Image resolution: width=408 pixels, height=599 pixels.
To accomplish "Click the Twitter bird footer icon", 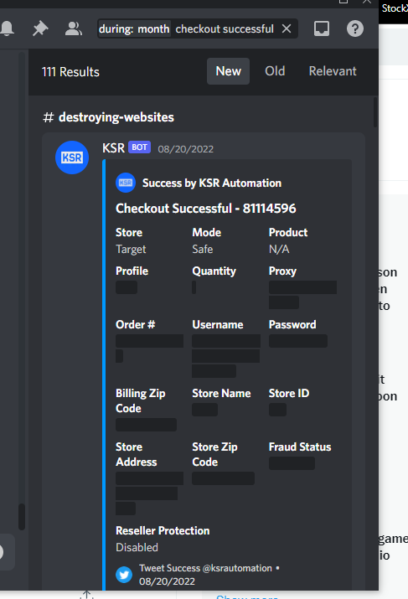I will [x=124, y=575].
